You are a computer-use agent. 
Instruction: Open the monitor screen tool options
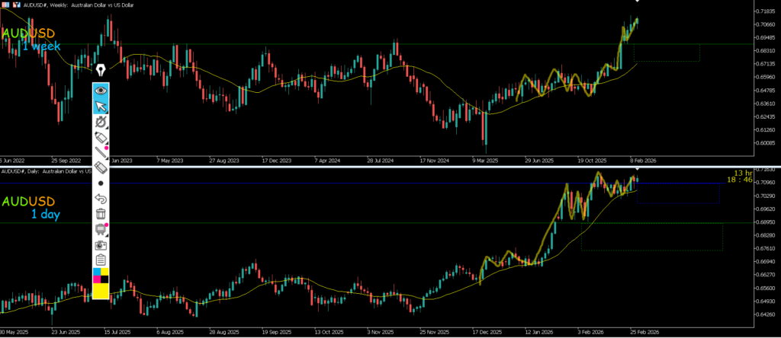pyautogui.click(x=100, y=230)
